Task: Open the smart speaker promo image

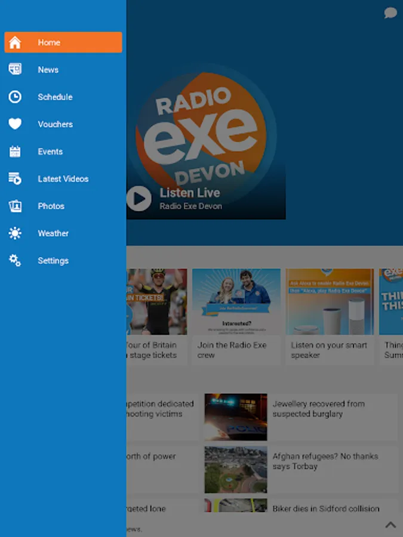Action: tap(330, 302)
